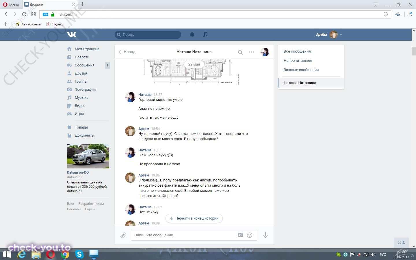This screenshot has width=416, height=260.
Task: Open the music note player icon
Action: coord(205,34)
